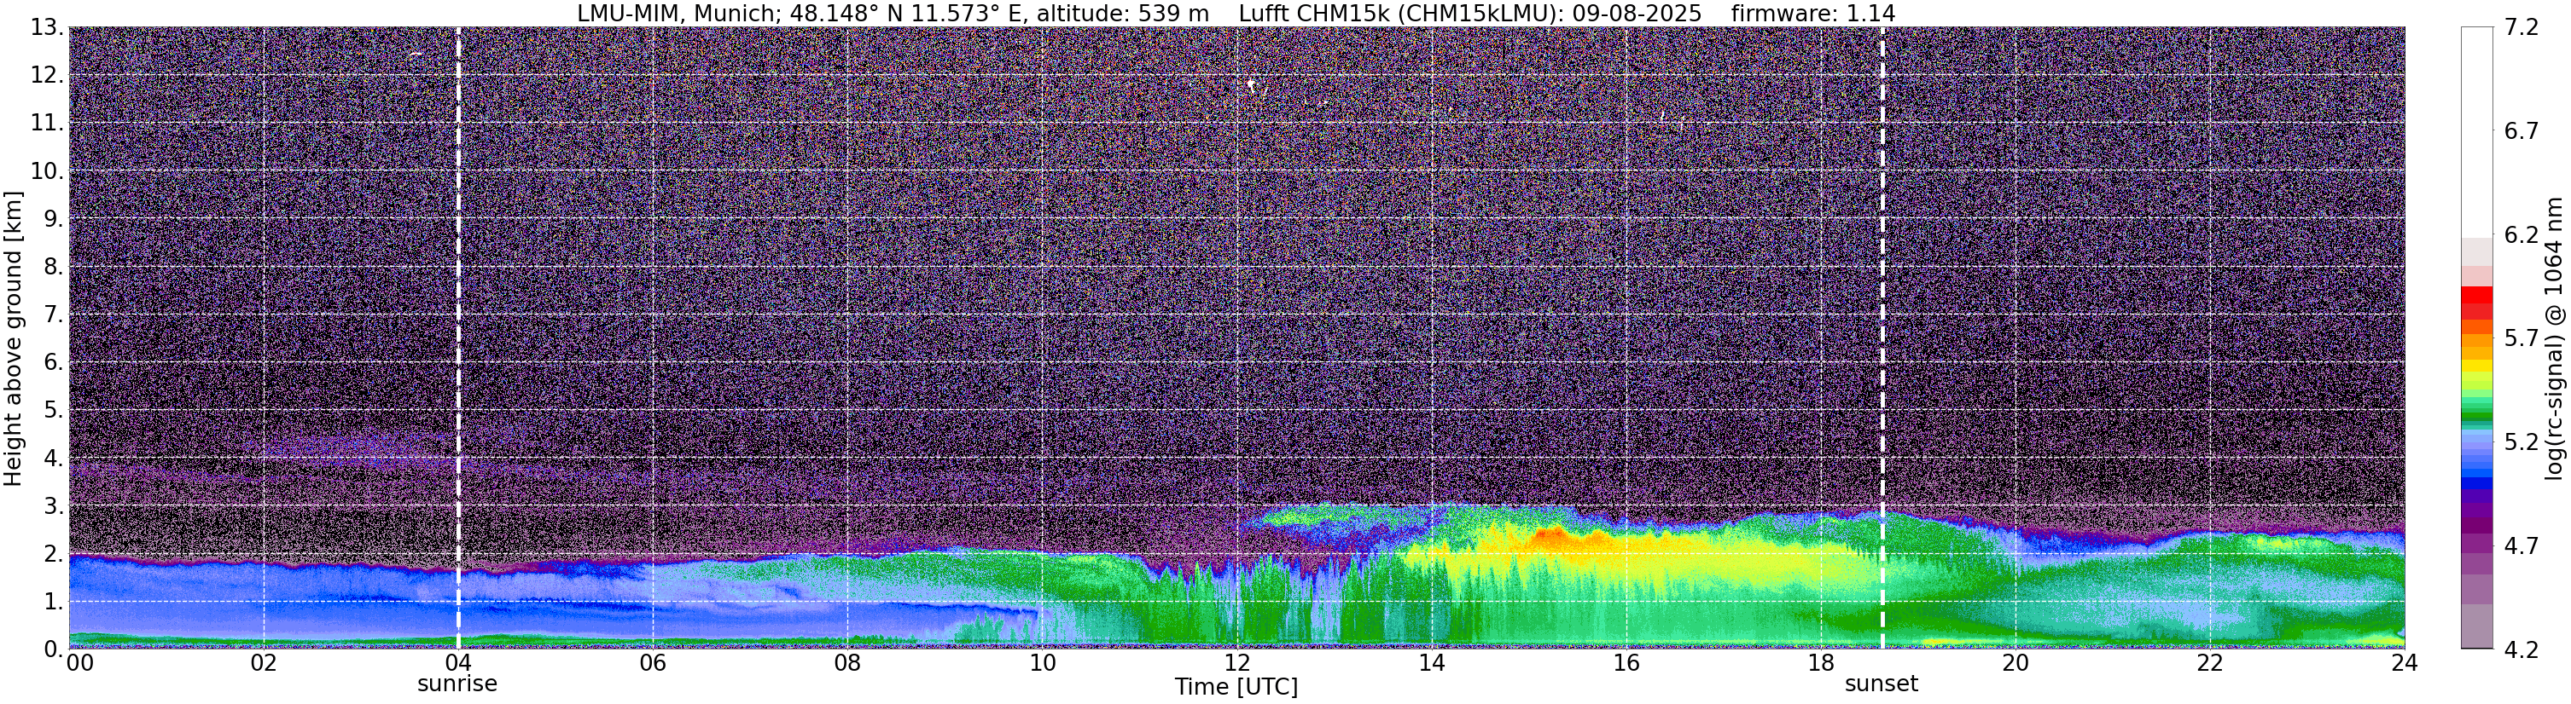This screenshot has height=704, width=2571.
Task: Click "firmware: 1.14" in the title
Action: coord(1813,13)
